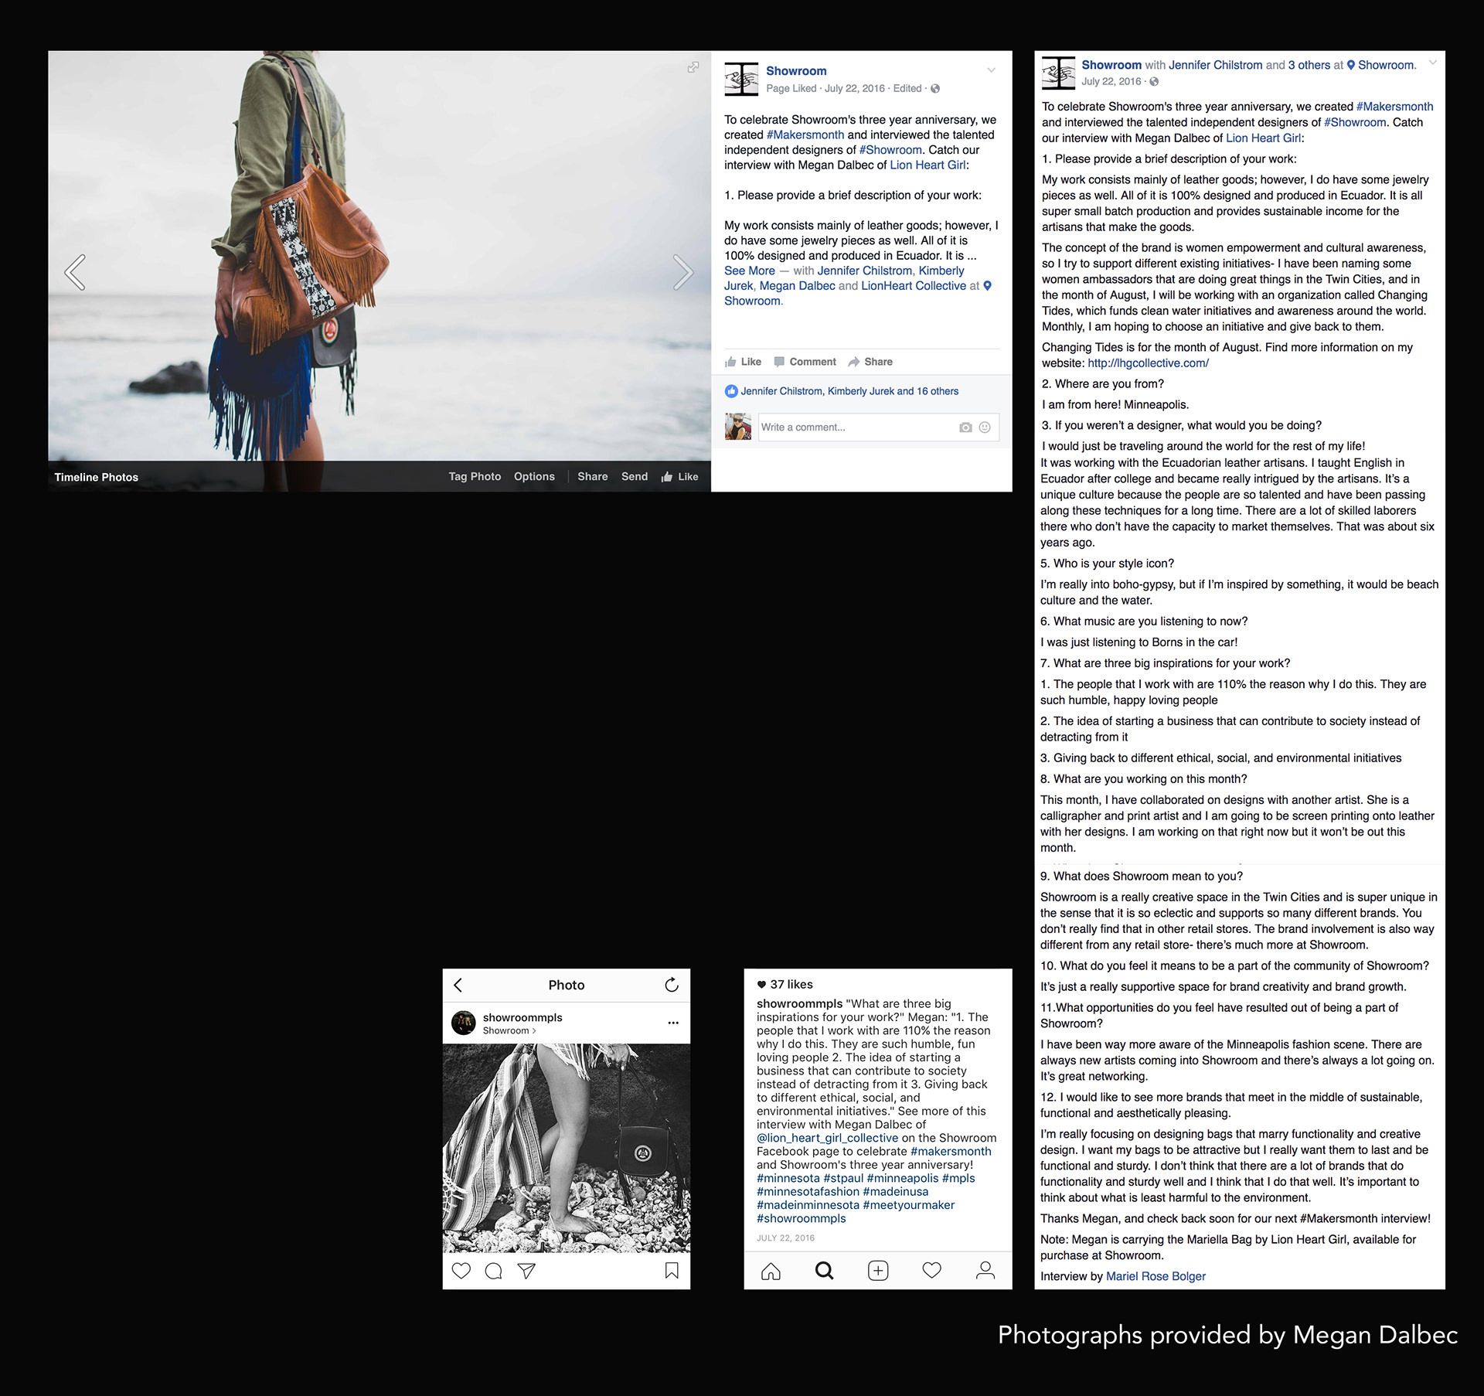Viewport: 1484px width, 1396px height.
Task: Click privacy globe icon next to Edited
Action: coord(935,88)
